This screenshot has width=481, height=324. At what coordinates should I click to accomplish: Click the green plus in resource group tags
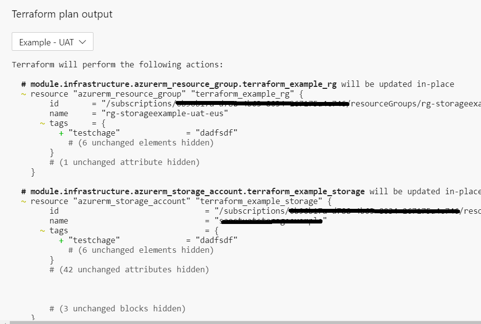(61, 133)
